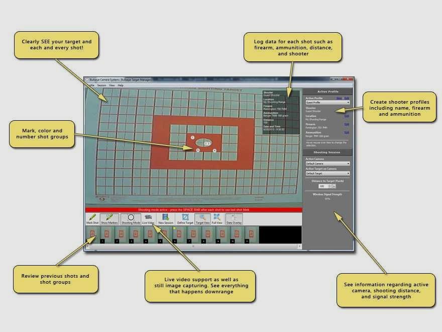Screen dimensions: 442x332
Task: Expand the Guest Profile dropdown
Action: pyautogui.click(x=328, y=103)
